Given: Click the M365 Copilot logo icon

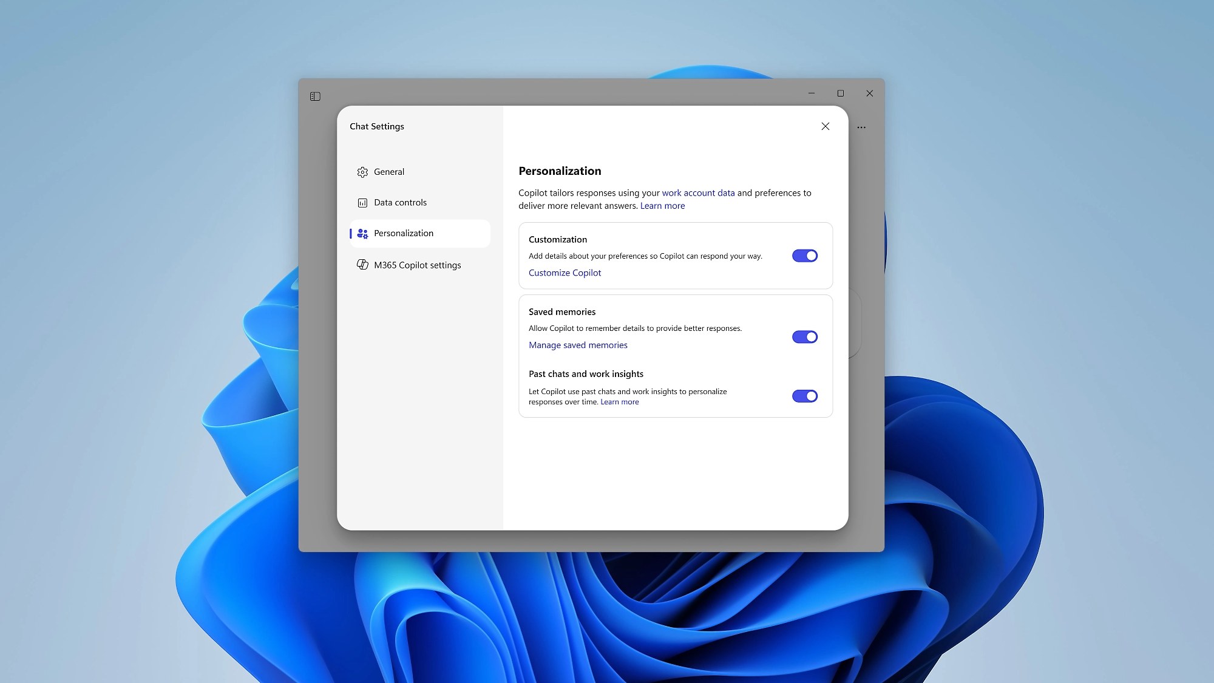Looking at the screenshot, I should pos(362,265).
